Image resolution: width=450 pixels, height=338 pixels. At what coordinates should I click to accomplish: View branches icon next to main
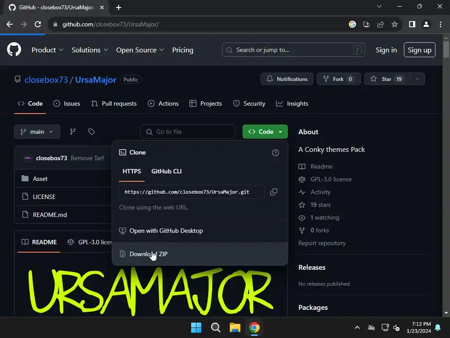pos(73,132)
